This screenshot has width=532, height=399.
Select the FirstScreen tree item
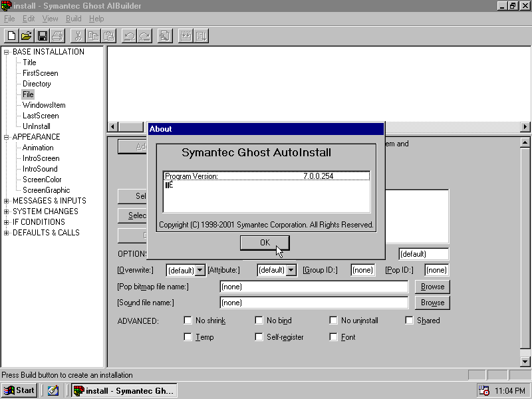point(41,73)
